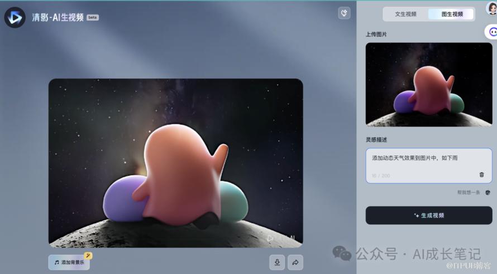Open the floating assistant icon below the avatar
The width and height of the screenshot is (497, 274).
click(491, 32)
